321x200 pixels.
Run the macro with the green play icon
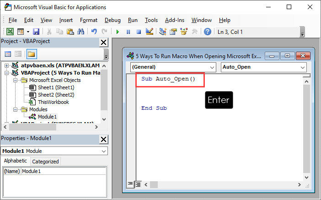pos(118,32)
